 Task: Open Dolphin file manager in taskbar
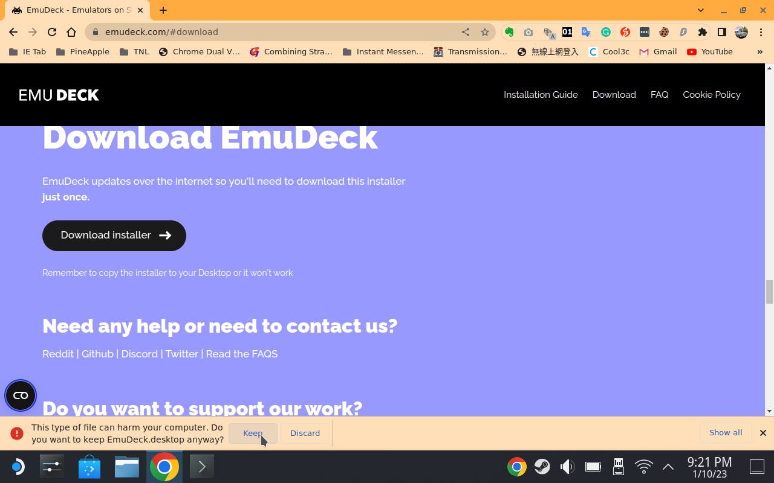tap(127, 467)
